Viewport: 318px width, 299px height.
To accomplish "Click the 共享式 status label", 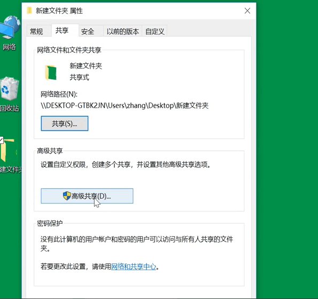I will (x=79, y=77).
